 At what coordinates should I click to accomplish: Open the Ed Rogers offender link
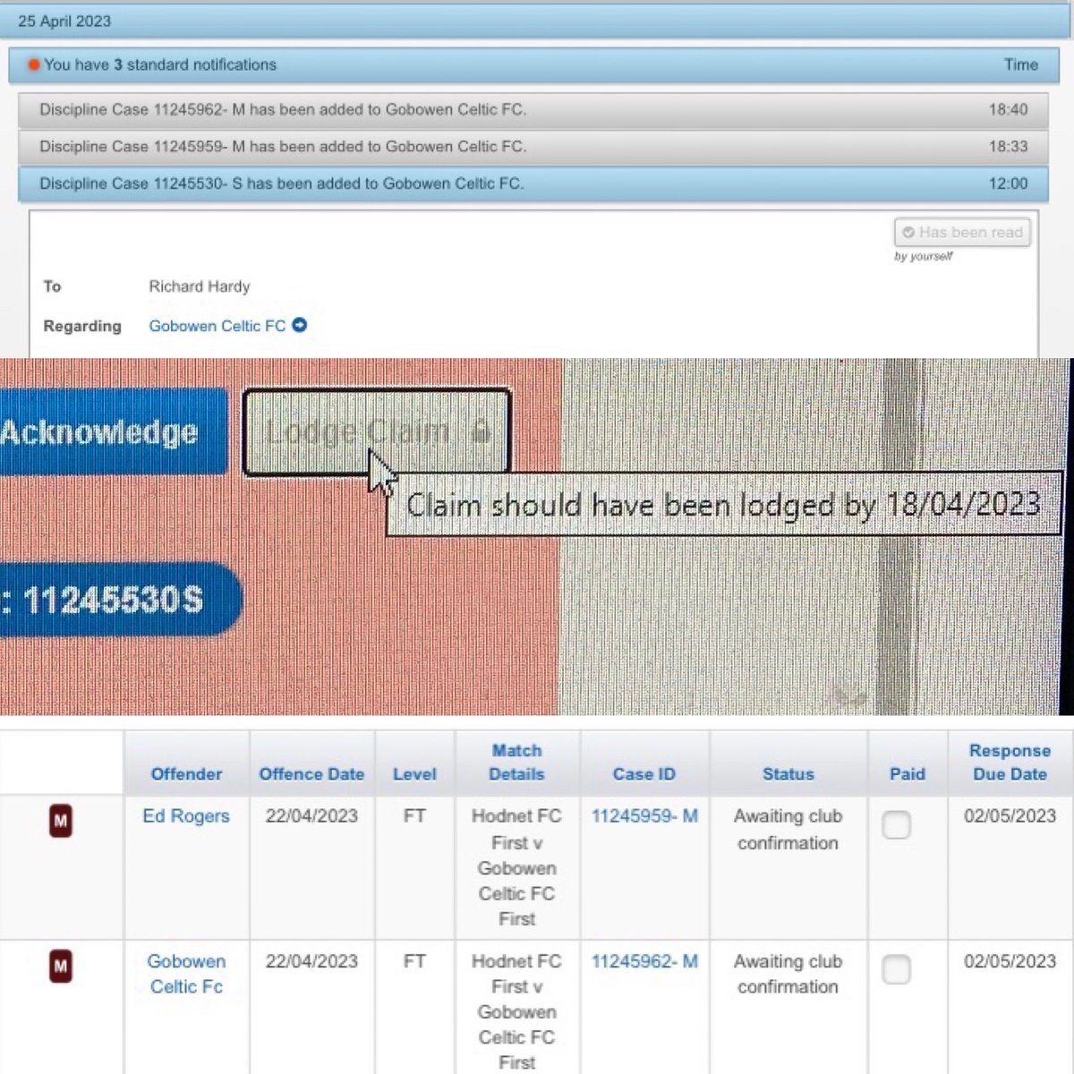click(186, 816)
